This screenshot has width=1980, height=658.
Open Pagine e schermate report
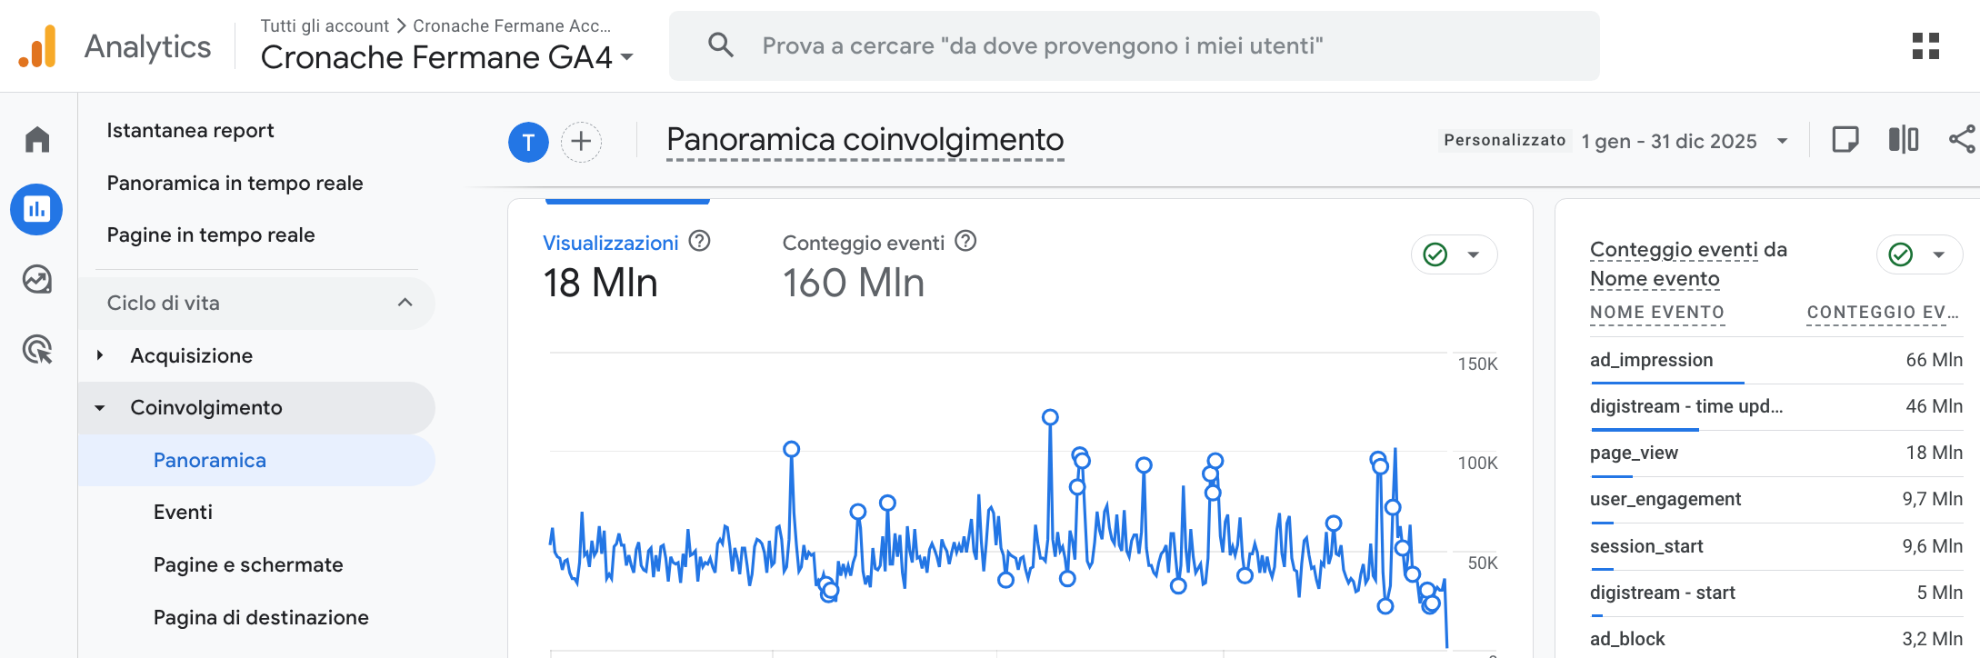(248, 565)
